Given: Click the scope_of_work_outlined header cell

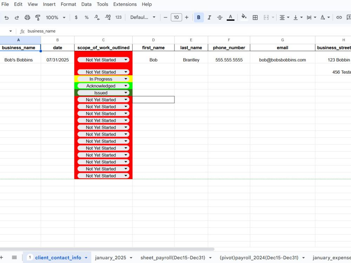Looking at the screenshot, I should point(104,48).
